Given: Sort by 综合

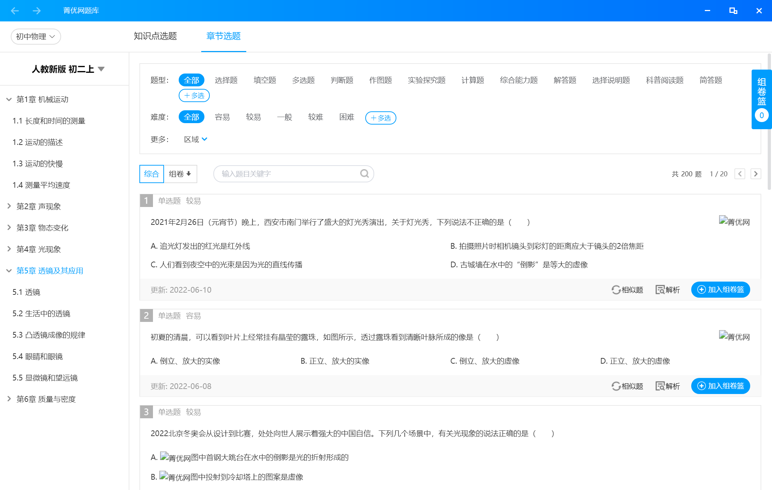Looking at the screenshot, I should click(152, 174).
